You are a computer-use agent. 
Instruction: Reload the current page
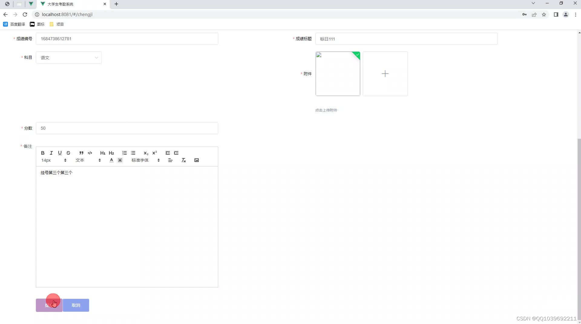tap(25, 15)
